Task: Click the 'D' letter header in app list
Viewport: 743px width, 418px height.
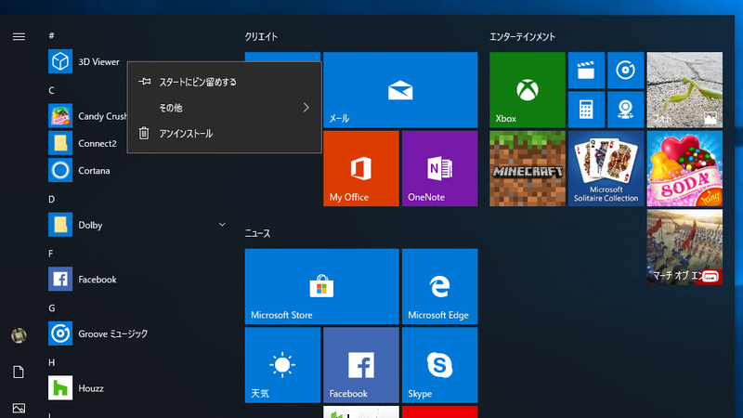Action: pos(51,199)
